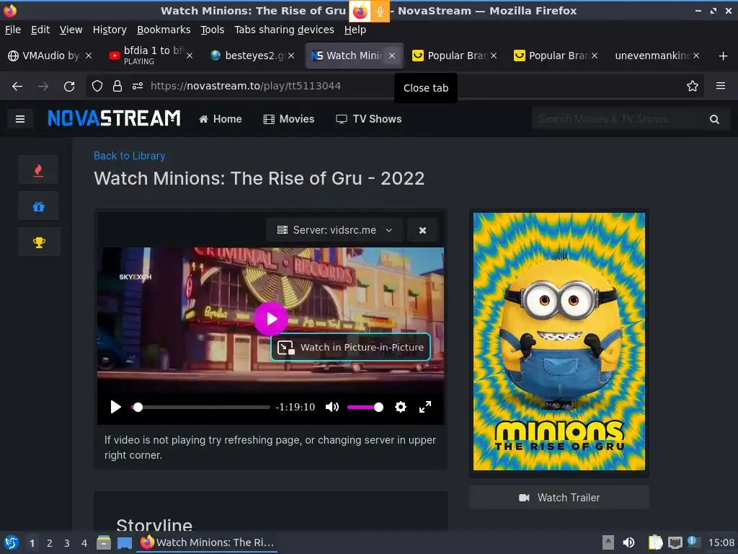Open the Help menu
738x554 pixels.
pyautogui.click(x=355, y=30)
